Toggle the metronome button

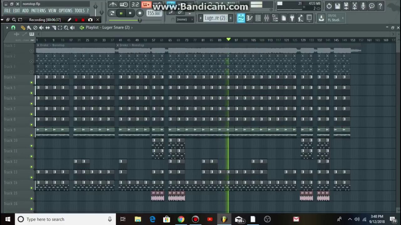point(113,5)
